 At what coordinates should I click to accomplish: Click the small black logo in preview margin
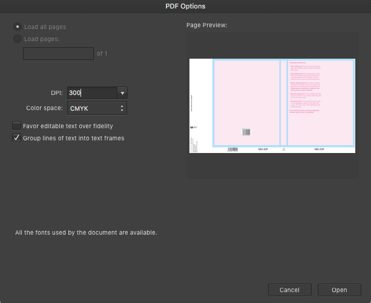coord(192,126)
